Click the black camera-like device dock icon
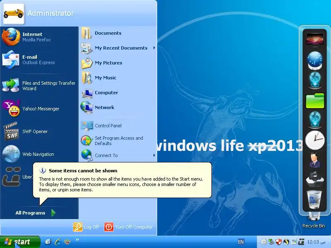Screen dimensions: 331x248 point(315,179)
